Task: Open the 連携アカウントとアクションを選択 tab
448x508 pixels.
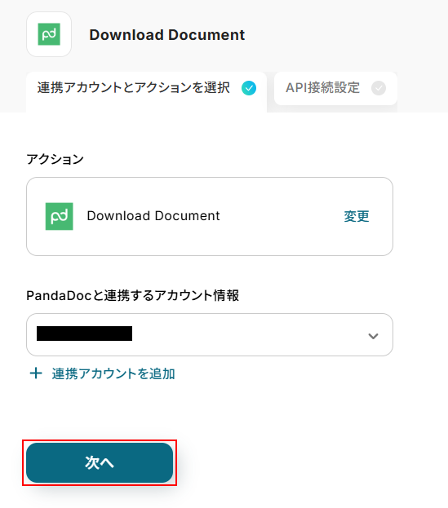Action: pyautogui.click(x=147, y=92)
